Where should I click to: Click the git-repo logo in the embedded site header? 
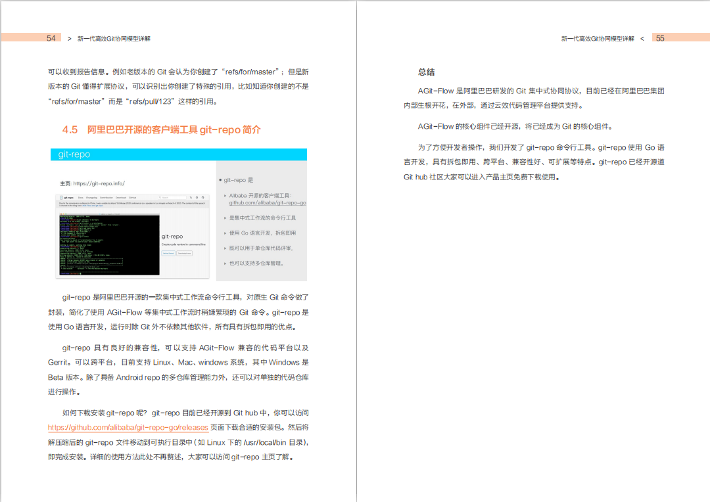(x=66, y=197)
